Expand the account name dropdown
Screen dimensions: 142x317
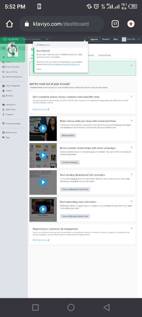[131, 39]
